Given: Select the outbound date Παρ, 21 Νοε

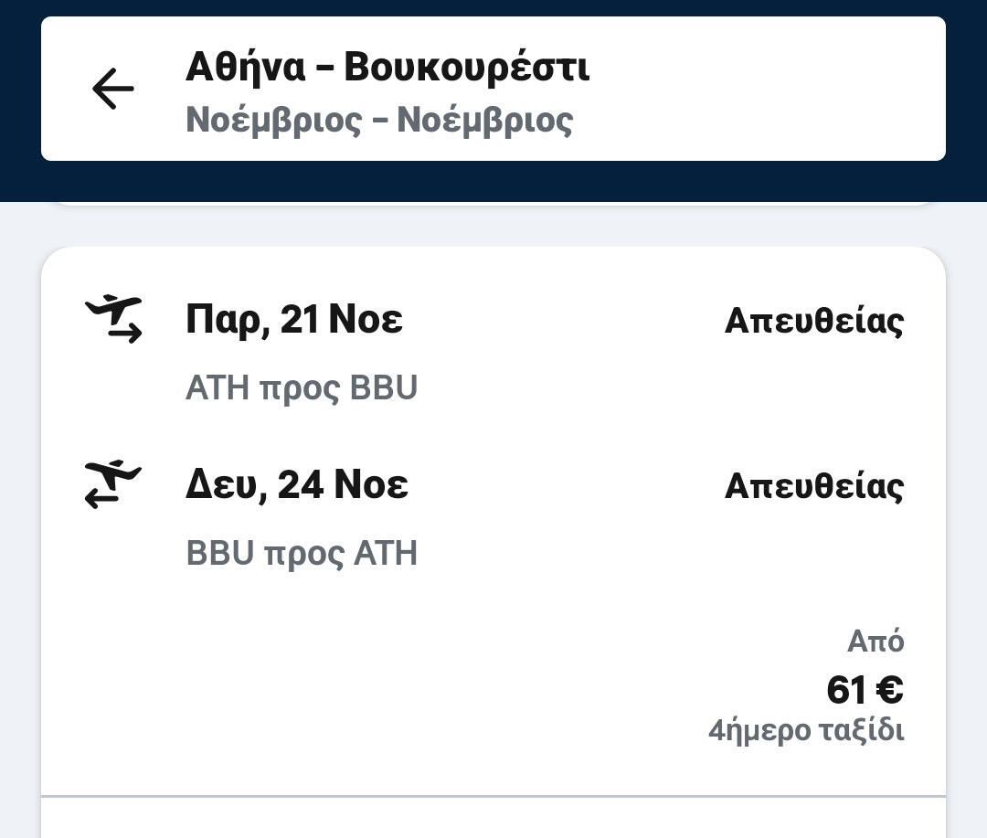Looking at the screenshot, I should [x=294, y=320].
